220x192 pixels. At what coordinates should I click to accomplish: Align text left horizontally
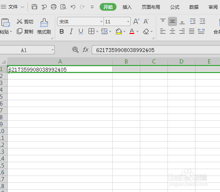click(163, 31)
